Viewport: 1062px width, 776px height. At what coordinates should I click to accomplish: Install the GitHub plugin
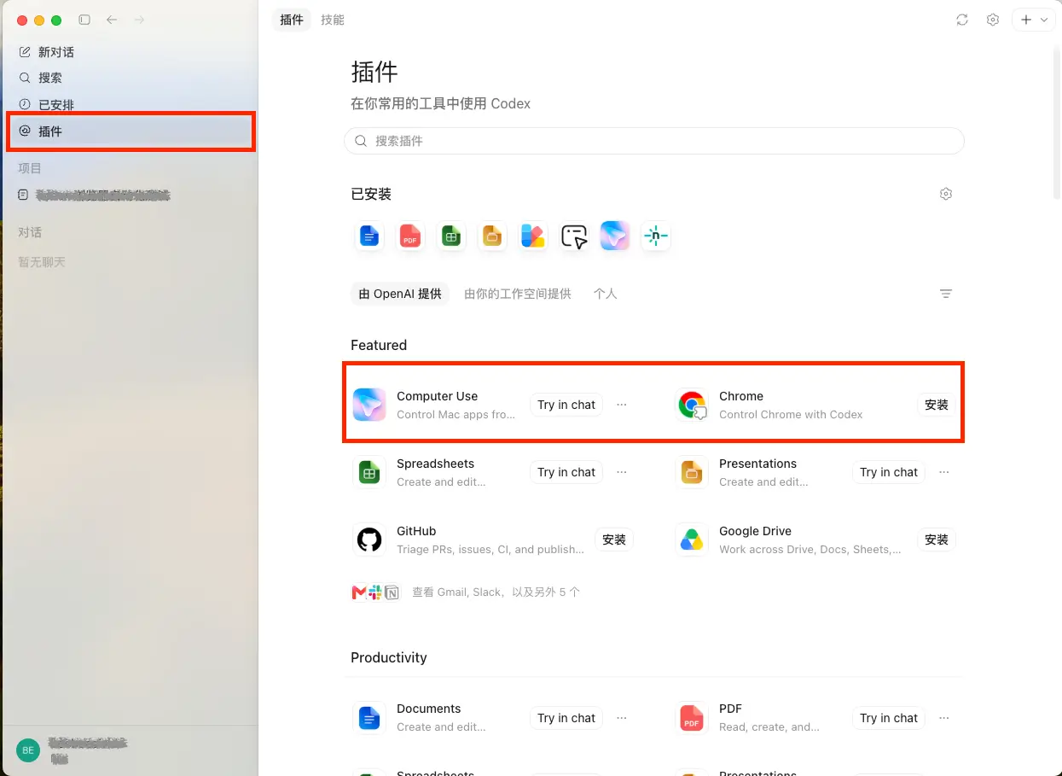[x=614, y=540]
